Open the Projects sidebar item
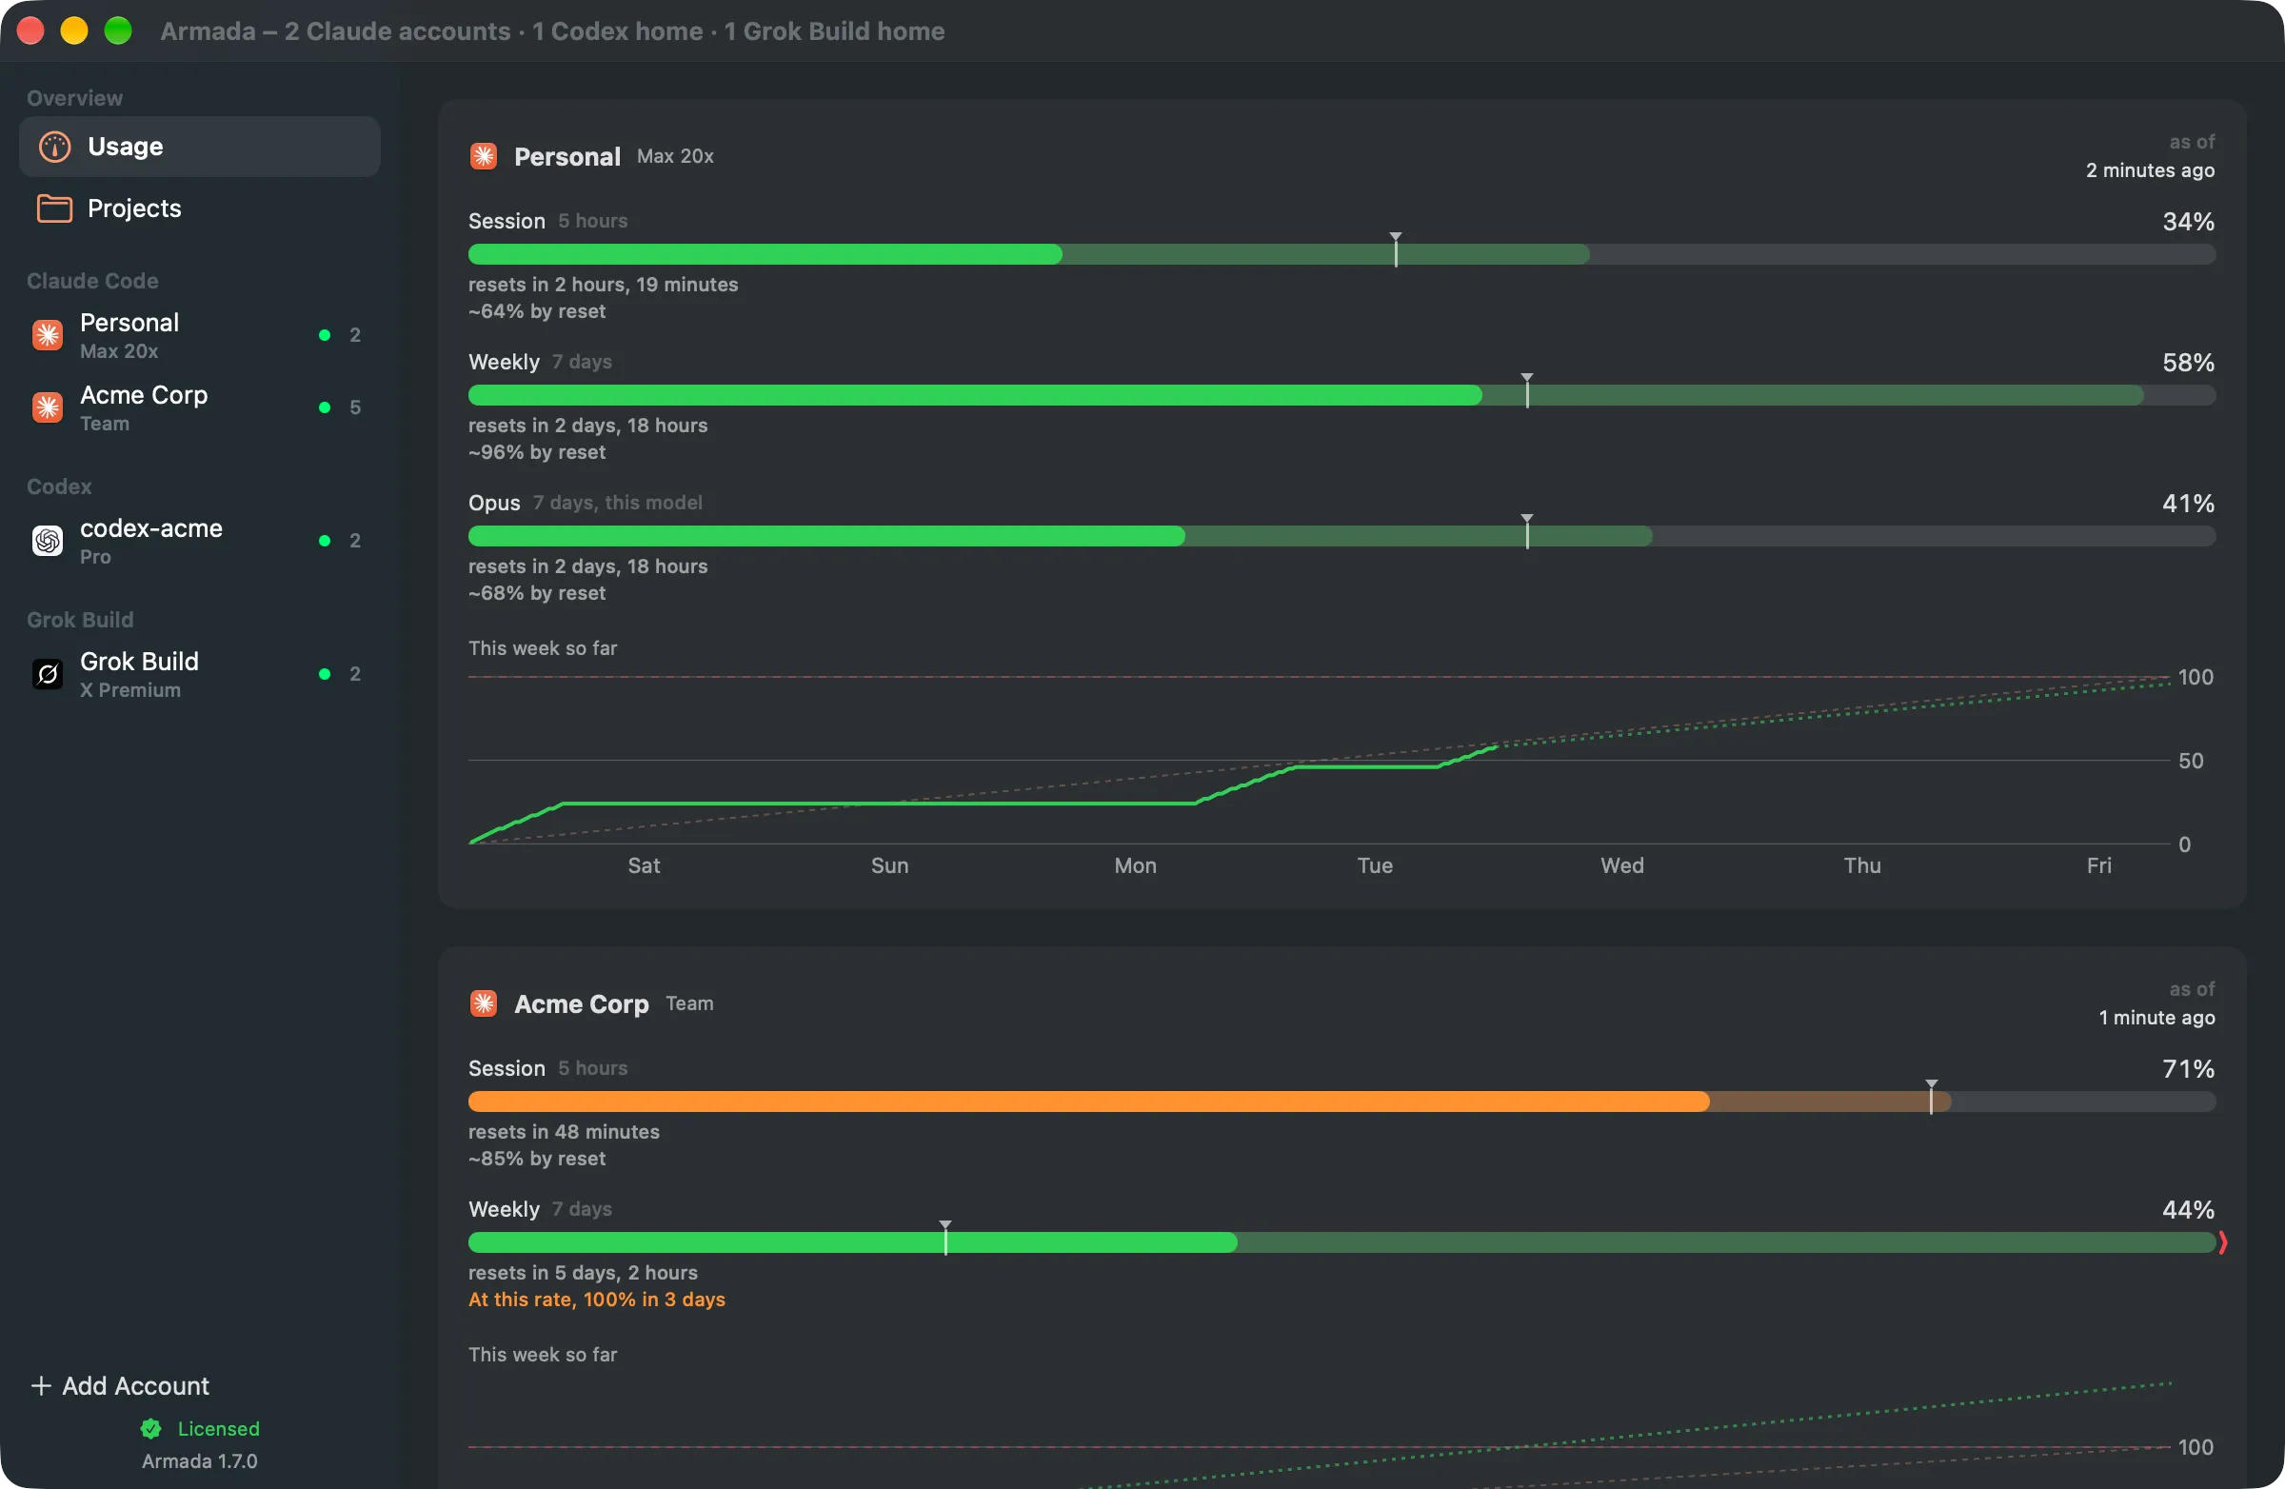This screenshot has height=1489, width=2285. 200,208
